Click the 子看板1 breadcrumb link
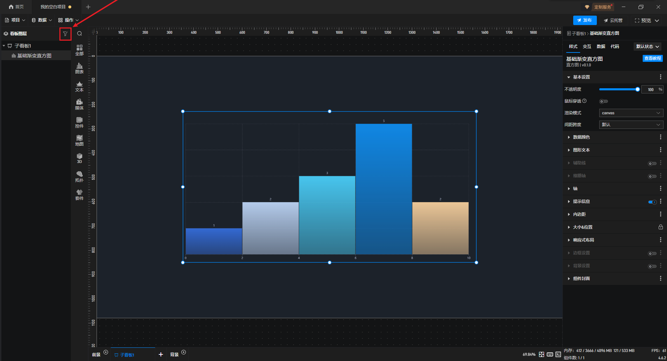This screenshot has width=667, height=361. coord(578,33)
